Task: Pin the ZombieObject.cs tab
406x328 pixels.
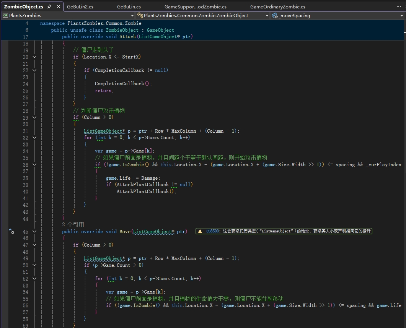Action: point(50,7)
